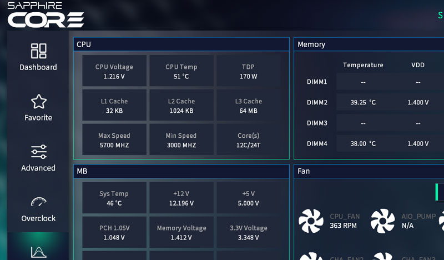444x260 pixels.
Task: Click the DIMM4 temperature value
Action: (363, 143)
